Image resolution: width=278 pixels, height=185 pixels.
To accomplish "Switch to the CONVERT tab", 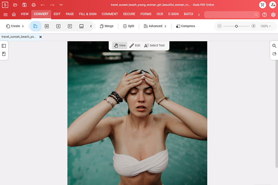I will coord(41,14).
